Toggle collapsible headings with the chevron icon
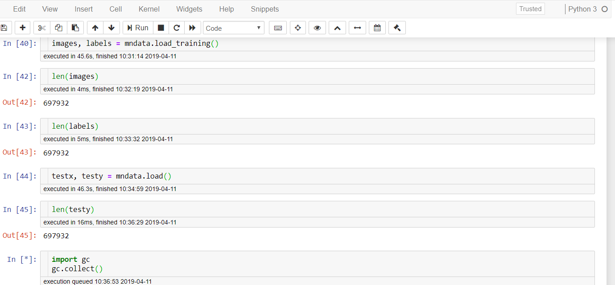The height and width of the screenshot is (285, 615). pyautogui.click(x=337, y=28)
